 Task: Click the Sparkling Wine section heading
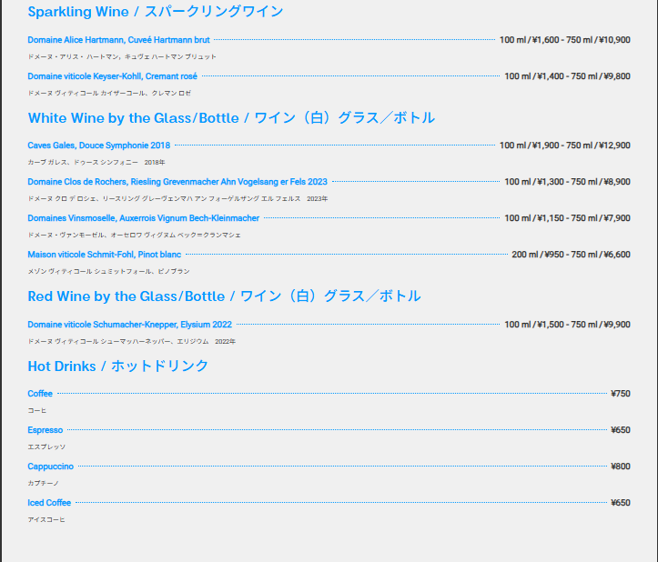click(155, 12)
